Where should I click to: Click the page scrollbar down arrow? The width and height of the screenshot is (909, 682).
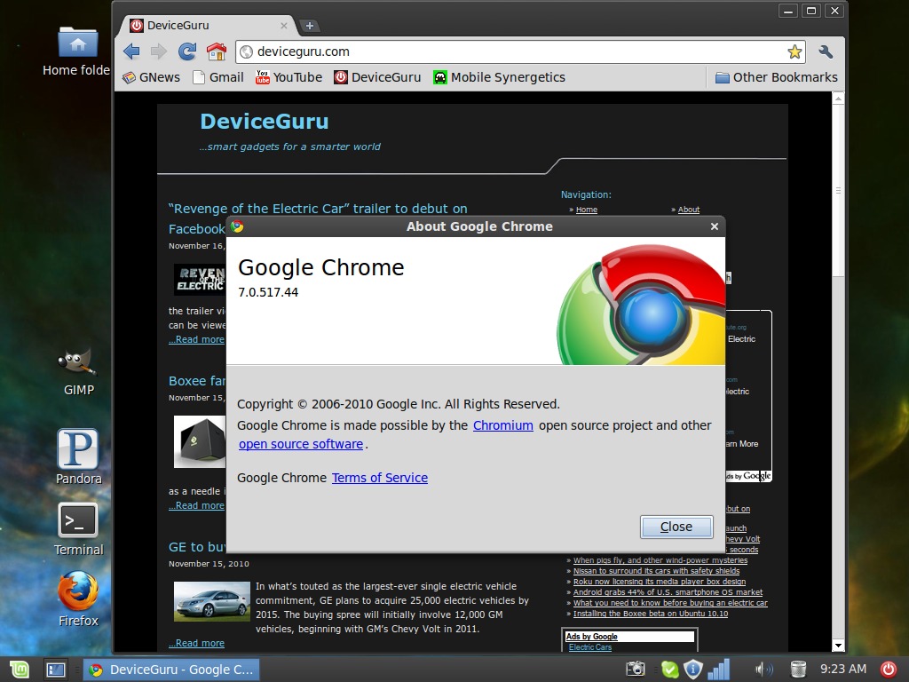[x=838, y=645]
